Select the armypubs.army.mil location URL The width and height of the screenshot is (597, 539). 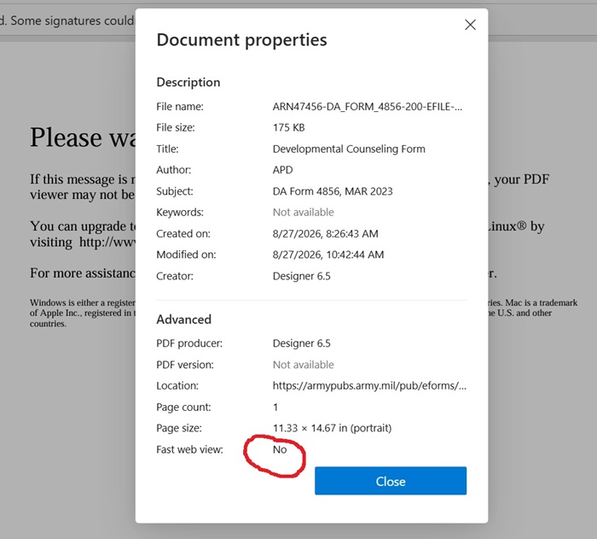[369, 385]
